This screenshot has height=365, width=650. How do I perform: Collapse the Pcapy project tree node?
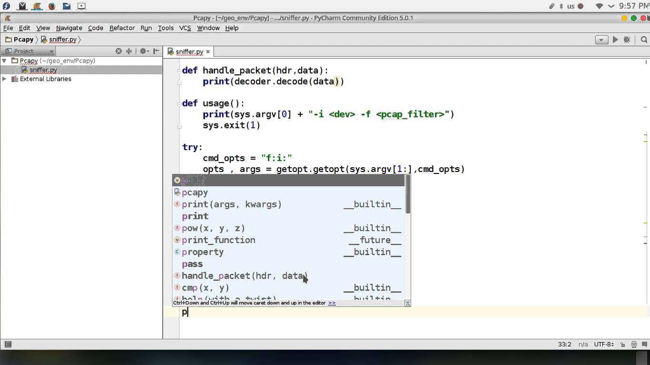coord(4,61)
